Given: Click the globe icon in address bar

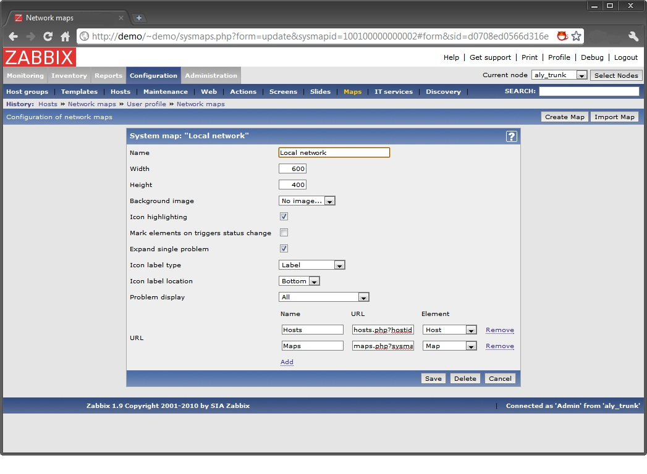Looking at the screenshot, I should pos(84,36).
